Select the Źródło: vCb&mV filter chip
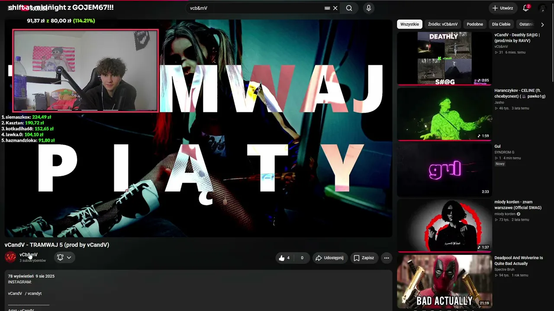 click(x=443, y=24)
